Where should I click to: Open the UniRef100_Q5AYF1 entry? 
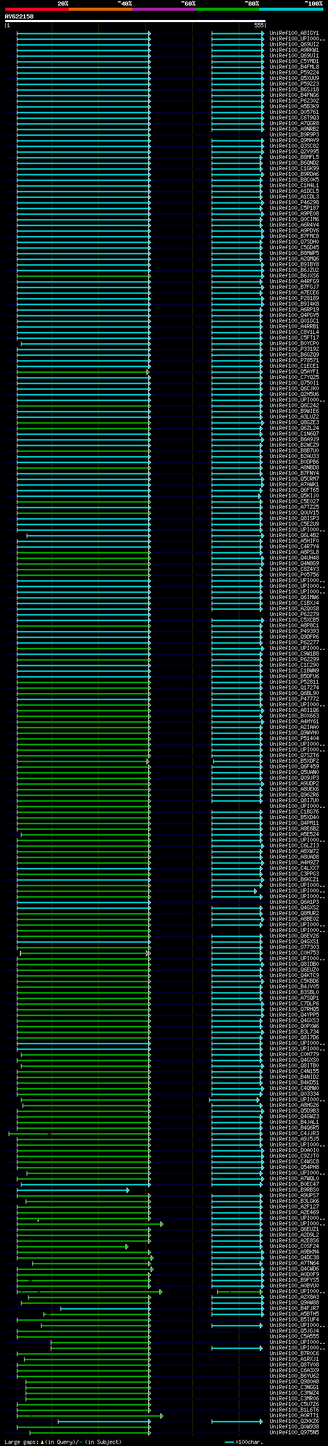294,372
